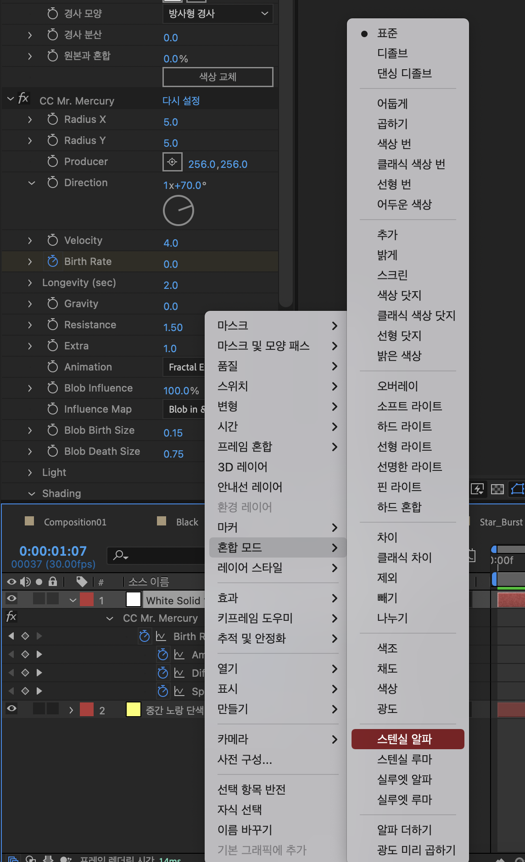Toggle stopwatch for Blob Death Size
Viewport: 525px width, 862px height.
point(53,451)
